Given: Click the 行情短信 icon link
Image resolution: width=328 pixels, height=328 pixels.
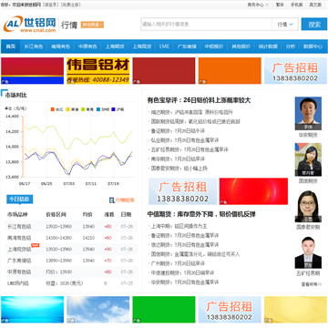Looking at the screenshot, I should click(122, 200).
